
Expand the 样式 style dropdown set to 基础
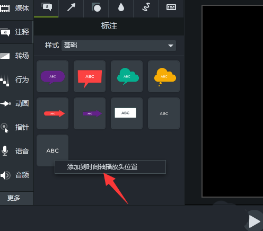pyautogui.click(x=119, y=46)
